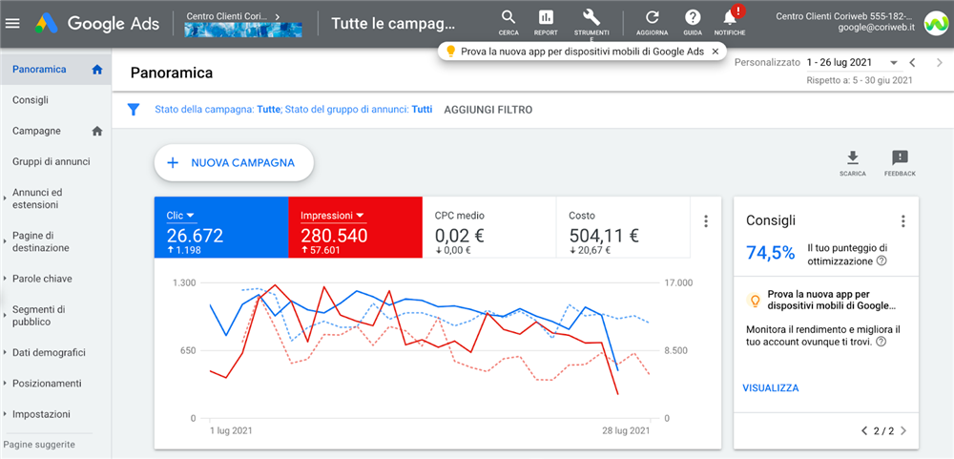Expand Impostazioni menu
954x459 pixels.
tap(4, 414)
